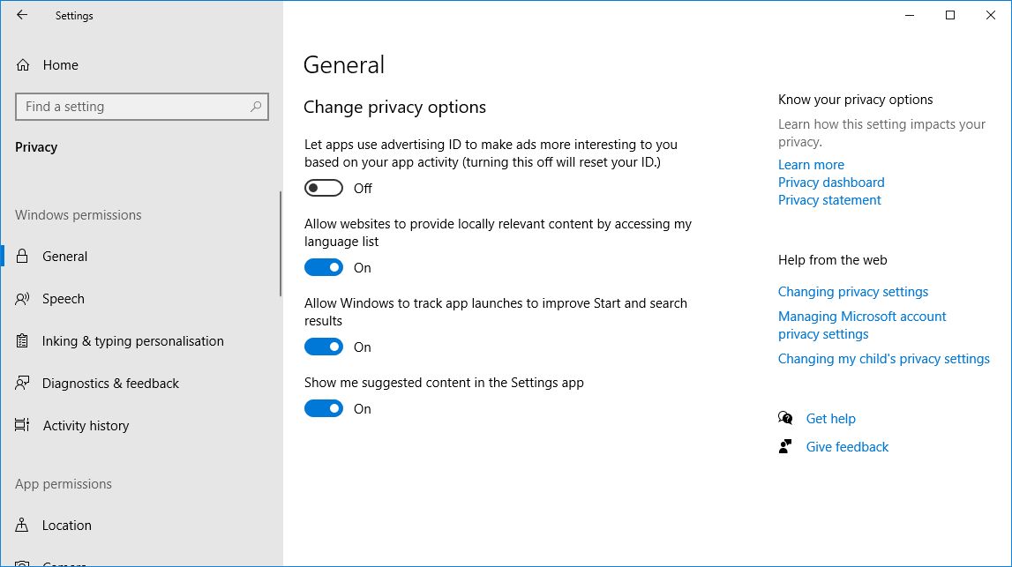Open Managing Microsoft account privacy settings link
Screen dimensions: 1012x567
[862, 325]
